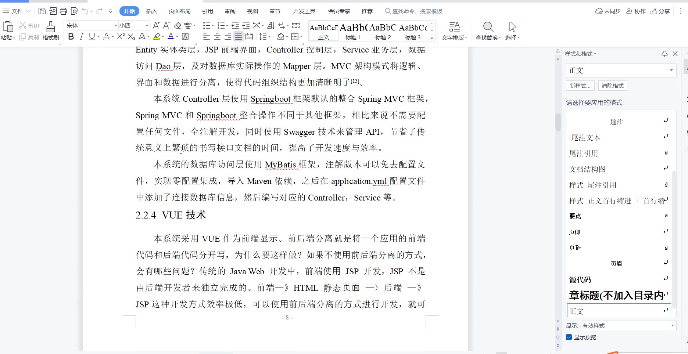688x354 pixels.
Task: Click the yellow highlight color button
Action: click(157, 36)
